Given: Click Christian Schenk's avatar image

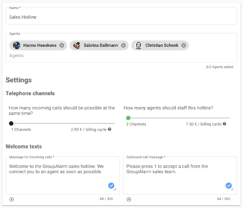Looking at the screenshot, I should pos(139,45).
